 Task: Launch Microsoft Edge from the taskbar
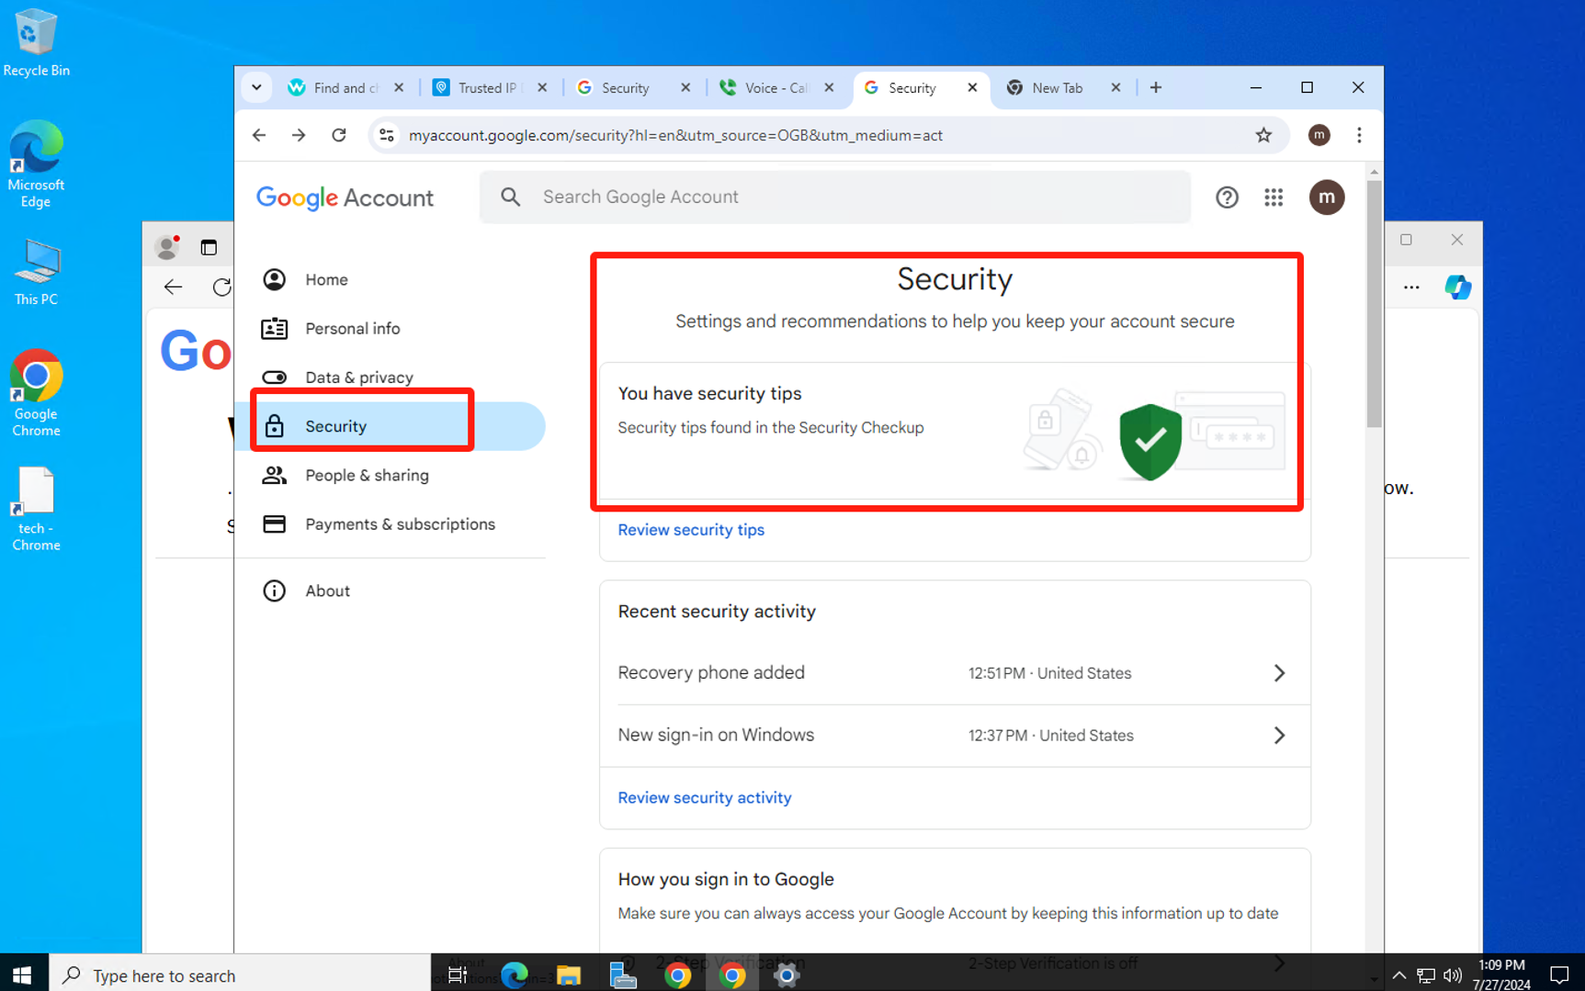[514, 974]
